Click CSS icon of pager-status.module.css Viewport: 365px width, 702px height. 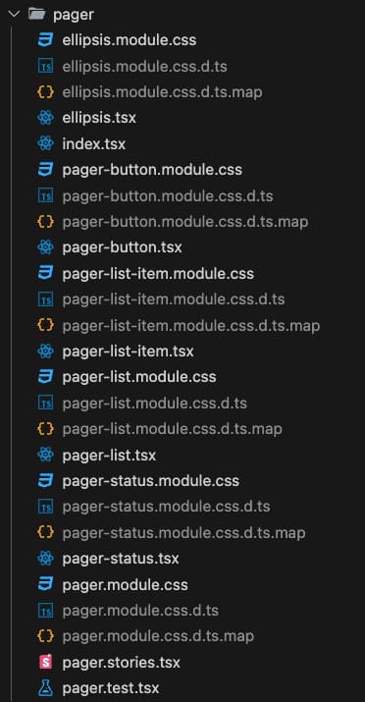45,481
